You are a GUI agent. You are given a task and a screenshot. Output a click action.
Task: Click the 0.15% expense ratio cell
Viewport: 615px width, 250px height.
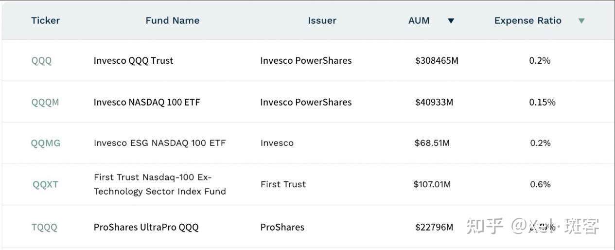coord(543,102)
